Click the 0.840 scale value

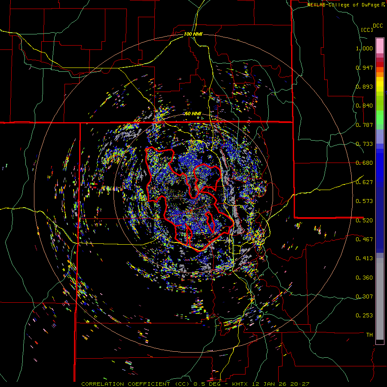tap(364, 106)
